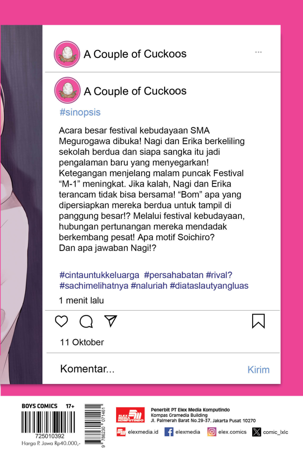
Task: Click the top egg nest profile avatar
Action: (67, 54)
